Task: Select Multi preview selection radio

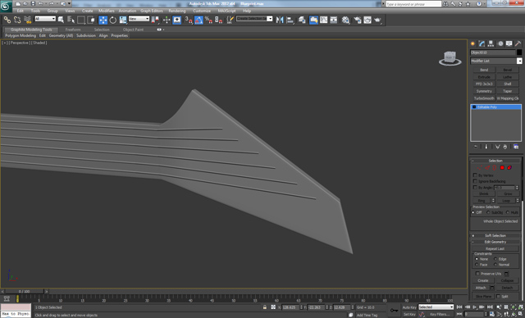Action: (x=508, y=212)
